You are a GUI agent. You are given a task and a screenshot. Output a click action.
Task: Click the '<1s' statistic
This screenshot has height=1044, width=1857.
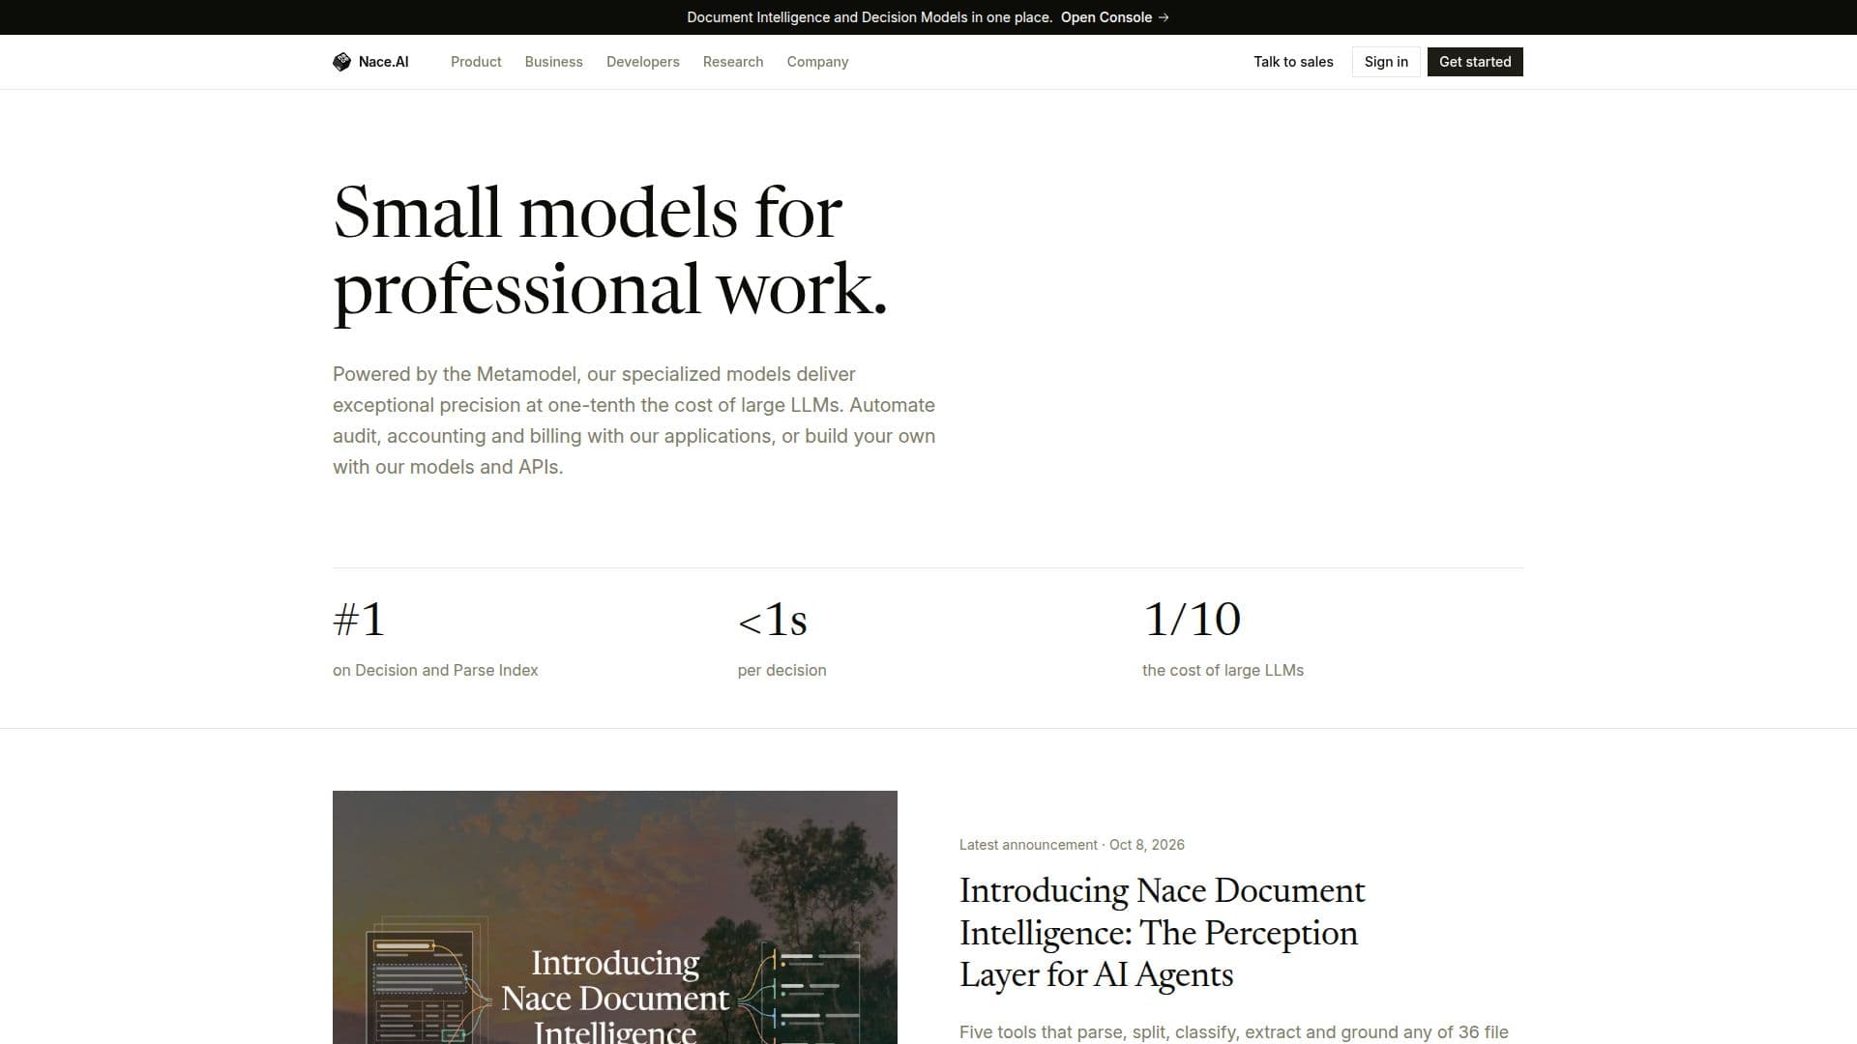[772, 620]
